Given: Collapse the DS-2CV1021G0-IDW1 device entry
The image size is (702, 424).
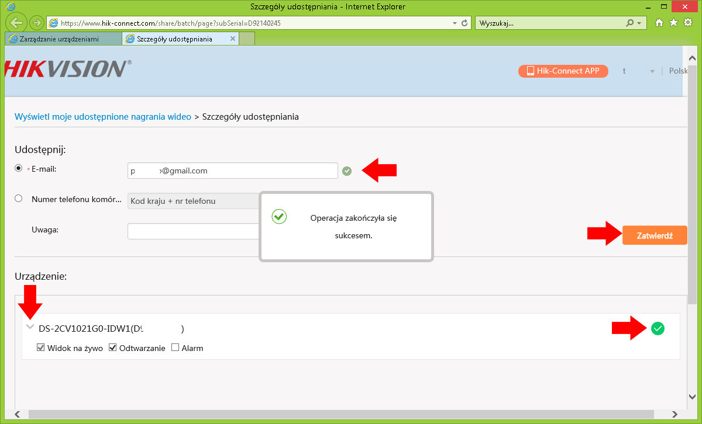Looking at the screenshot, I should click(30, 327).
